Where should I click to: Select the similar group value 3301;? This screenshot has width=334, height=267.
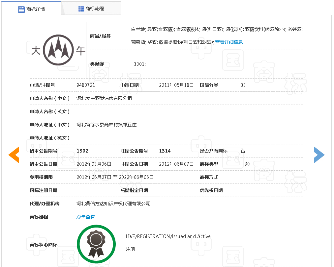tap(140, 64)
